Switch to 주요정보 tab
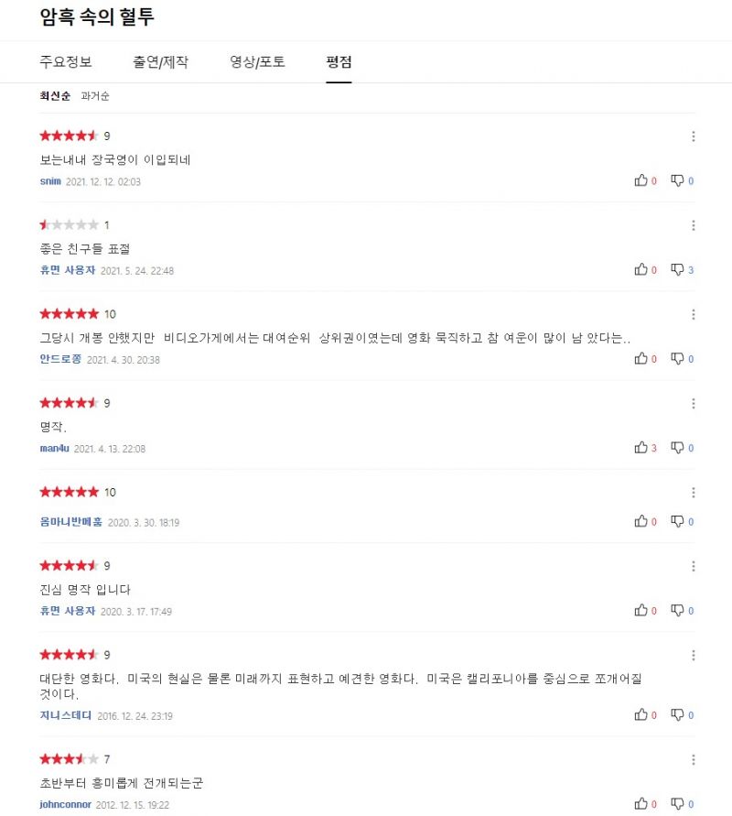The width and height of the screenshot is (732, 816). coord(66,62)
